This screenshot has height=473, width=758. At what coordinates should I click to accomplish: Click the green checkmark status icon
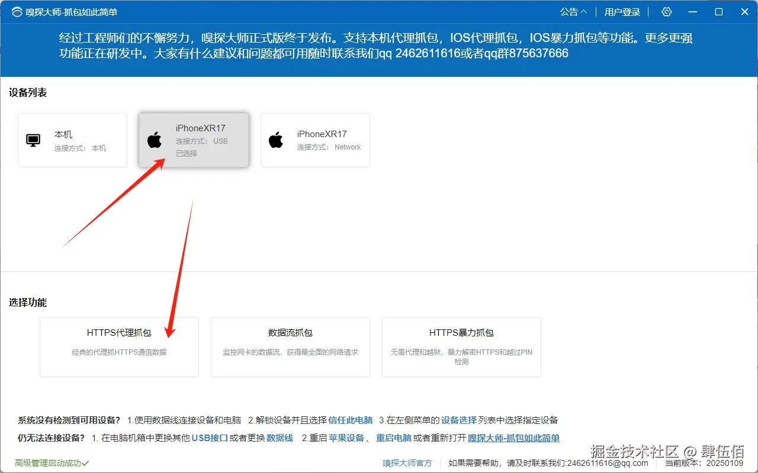pyautogui.click(x=86, y=463)
